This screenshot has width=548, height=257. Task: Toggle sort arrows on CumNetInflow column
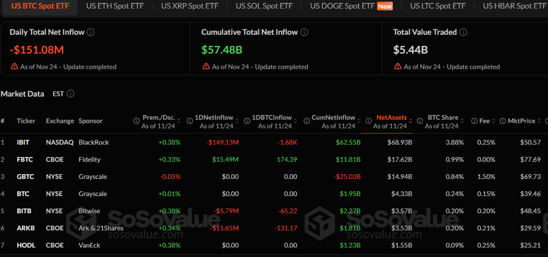tap(359, 121)
